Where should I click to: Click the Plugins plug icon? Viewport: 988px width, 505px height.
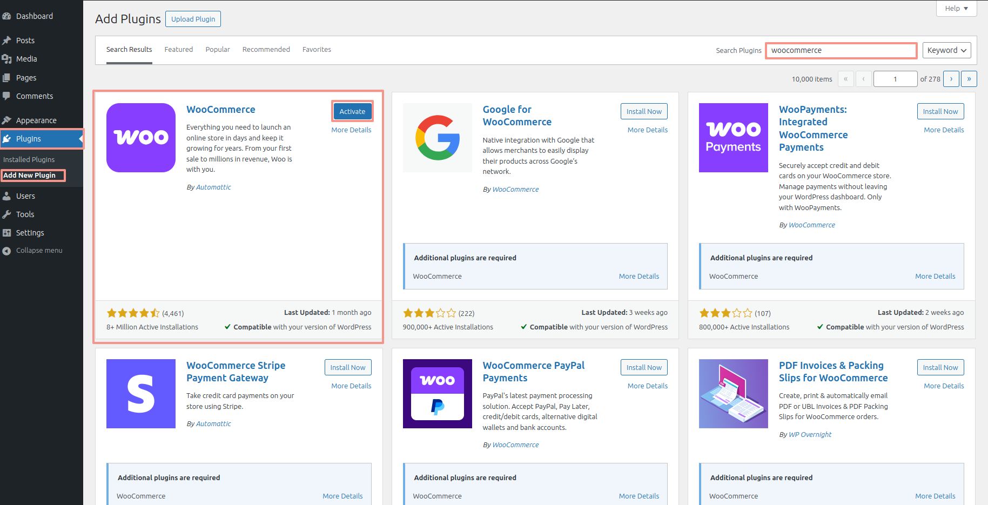6,139
